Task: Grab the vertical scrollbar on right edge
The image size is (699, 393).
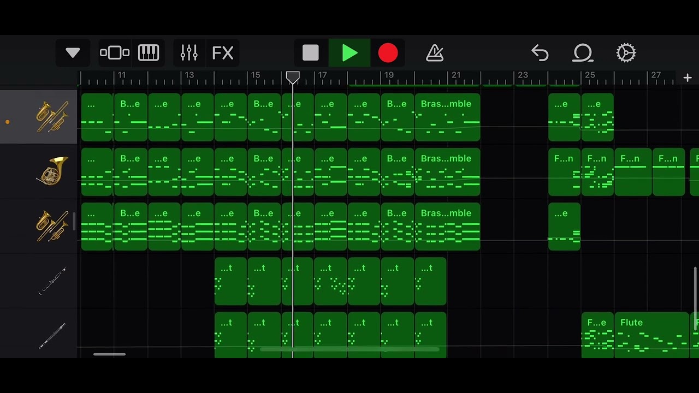Action: [696, 299]
